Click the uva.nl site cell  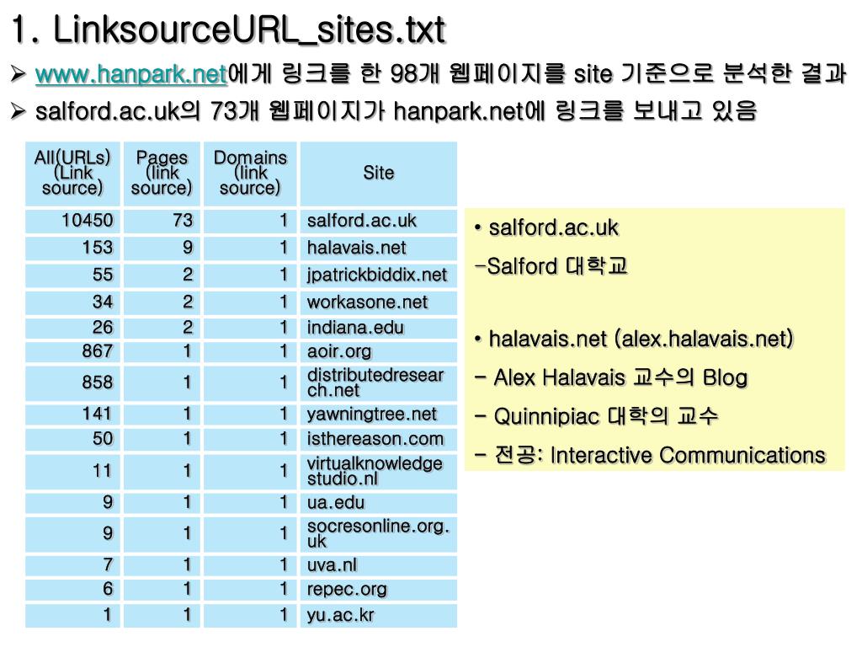(378, 565)
